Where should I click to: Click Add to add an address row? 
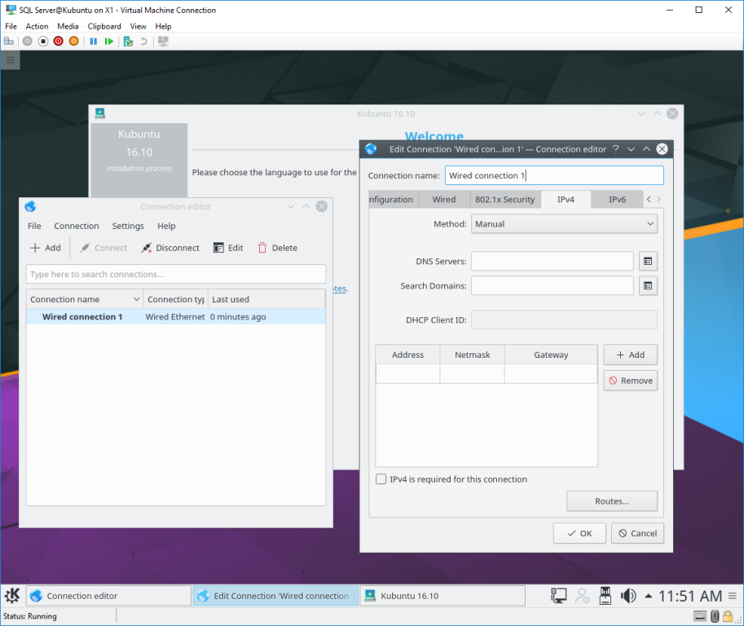pyautogui.click(x=630, y=355)
